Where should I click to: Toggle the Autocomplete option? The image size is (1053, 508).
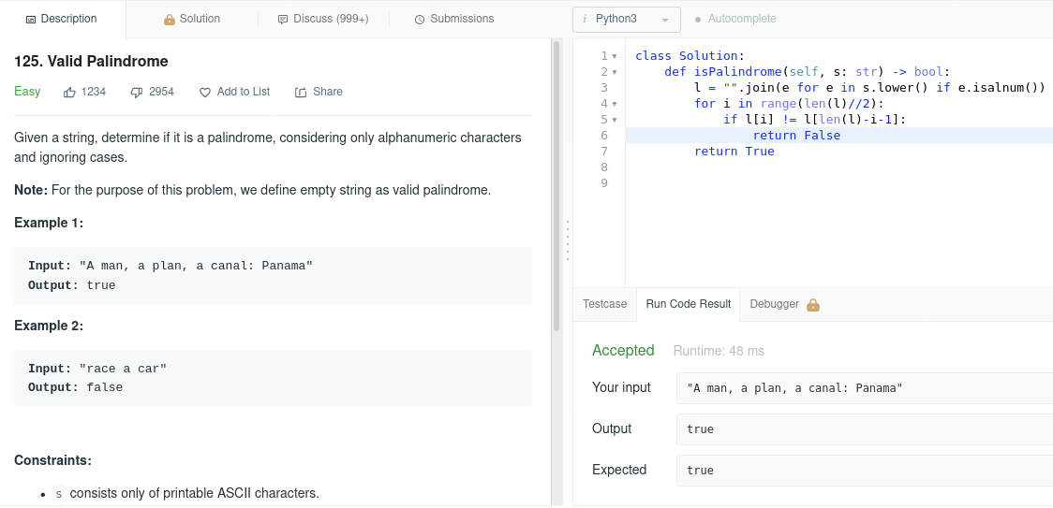(735, 19)
